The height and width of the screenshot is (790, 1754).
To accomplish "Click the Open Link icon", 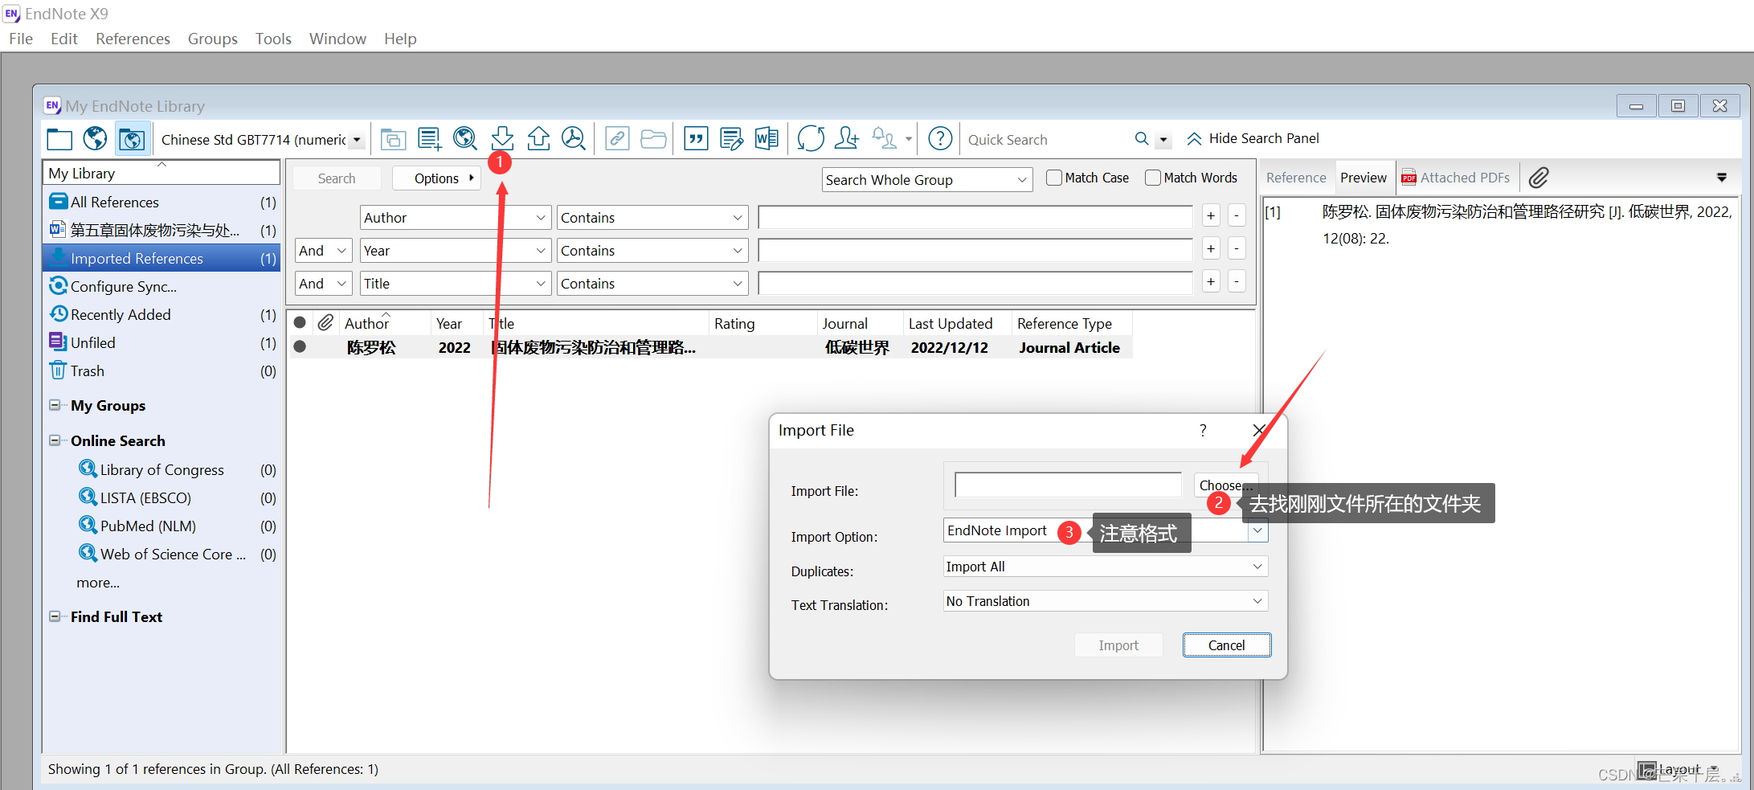I will [x=617, y=139].
